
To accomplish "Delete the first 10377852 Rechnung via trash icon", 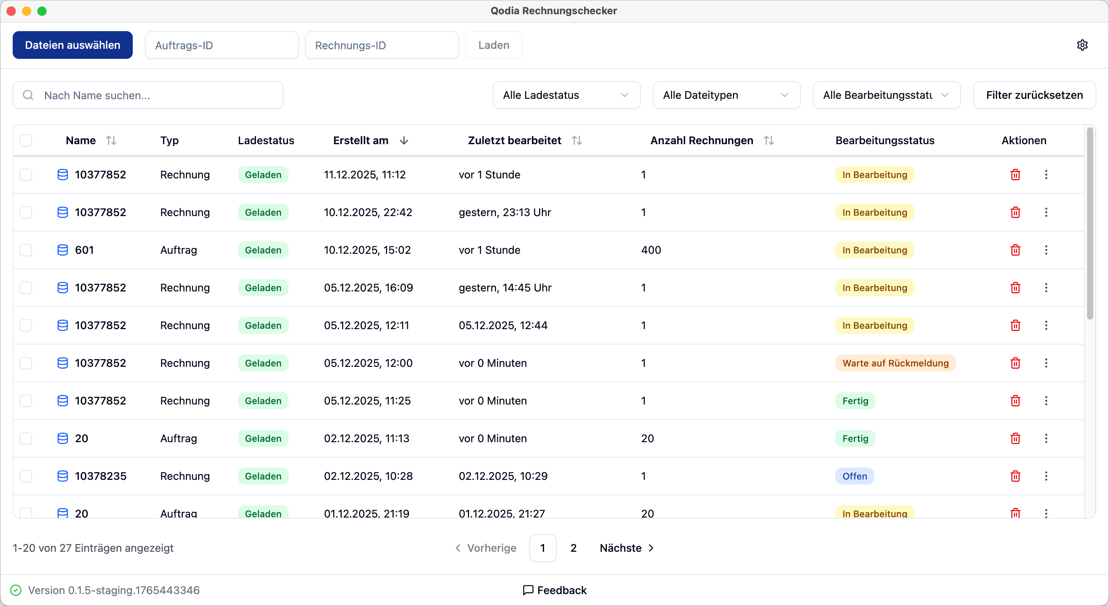I will [x=1015, y=175].
